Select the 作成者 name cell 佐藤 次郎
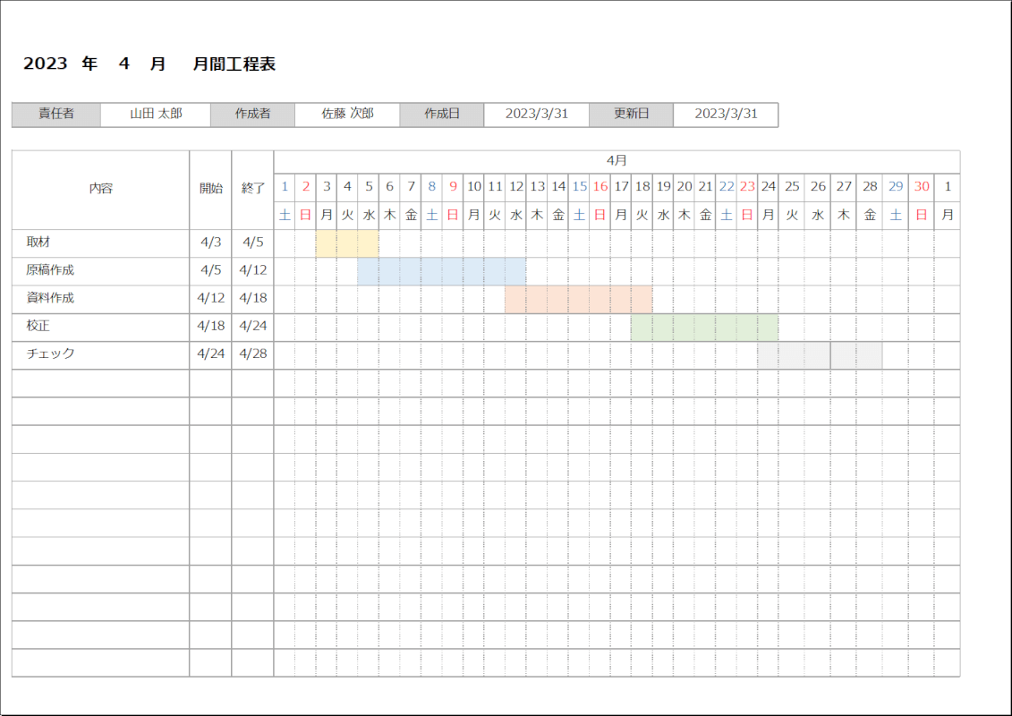Screen dimensions: 1012x716 click(347, 115)
